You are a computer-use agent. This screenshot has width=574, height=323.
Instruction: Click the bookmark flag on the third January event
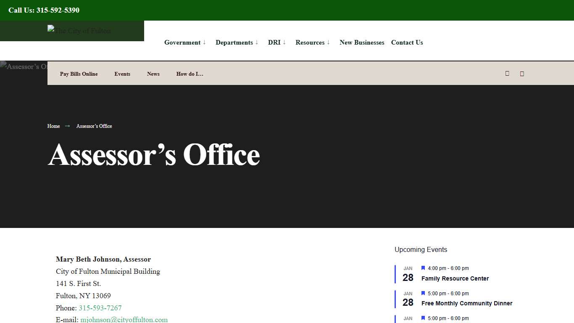tap(423, 318)
